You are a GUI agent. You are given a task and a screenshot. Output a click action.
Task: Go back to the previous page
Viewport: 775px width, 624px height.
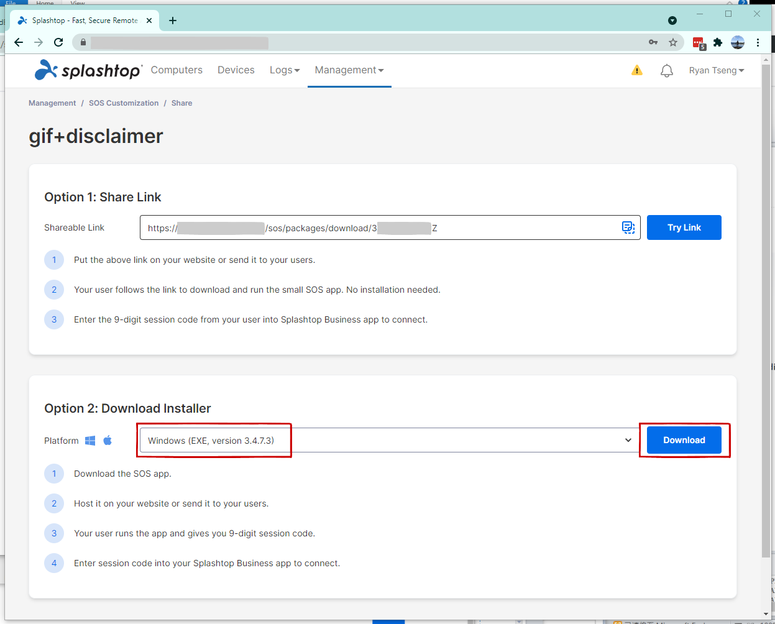(x=19, y=42)
